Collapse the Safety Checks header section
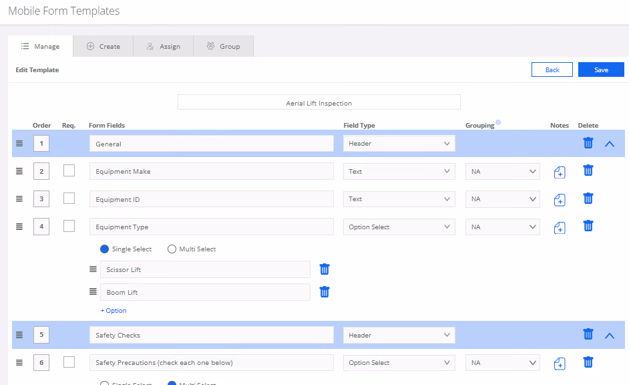 (x=610, y=336)
